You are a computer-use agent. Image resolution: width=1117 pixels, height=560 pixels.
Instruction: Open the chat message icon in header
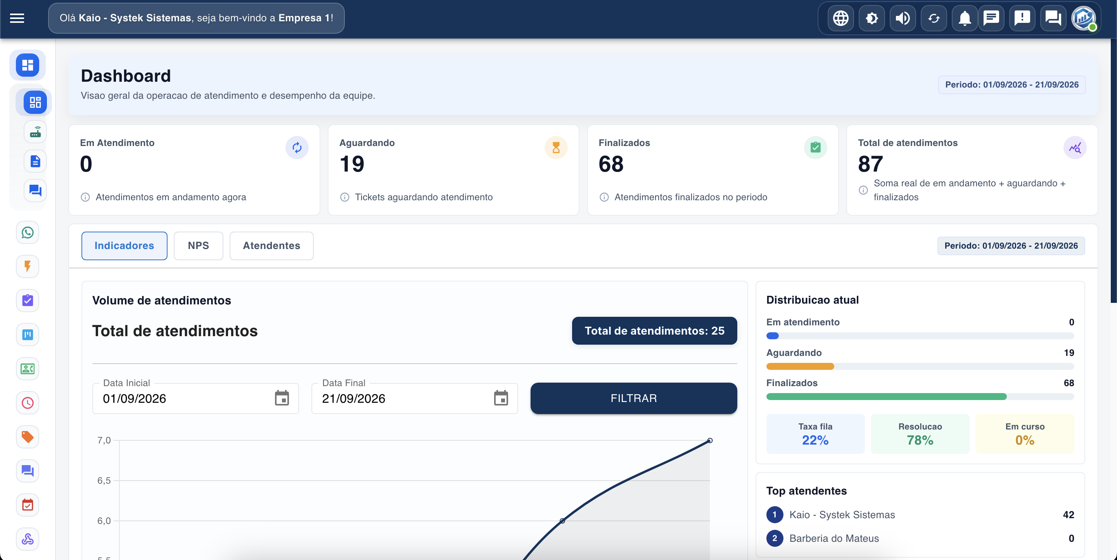click(991, 18)
